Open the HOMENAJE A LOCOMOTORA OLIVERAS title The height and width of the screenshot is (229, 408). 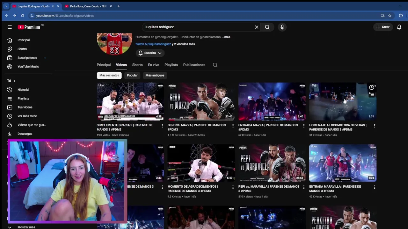point(338,127)
